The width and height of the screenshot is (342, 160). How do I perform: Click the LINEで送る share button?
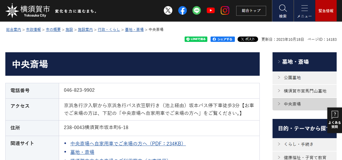coord(196,39)
